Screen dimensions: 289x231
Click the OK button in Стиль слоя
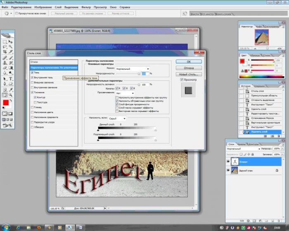pos(188,61)
